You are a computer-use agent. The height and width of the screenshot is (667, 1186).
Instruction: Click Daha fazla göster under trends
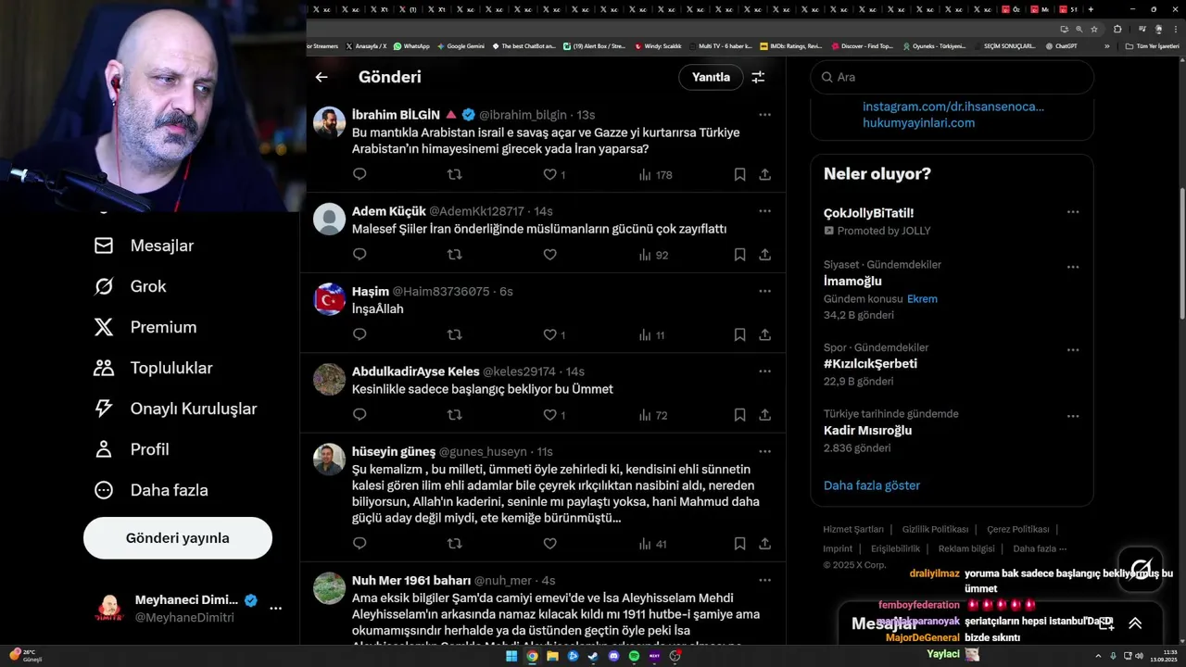tap(872, 485)
